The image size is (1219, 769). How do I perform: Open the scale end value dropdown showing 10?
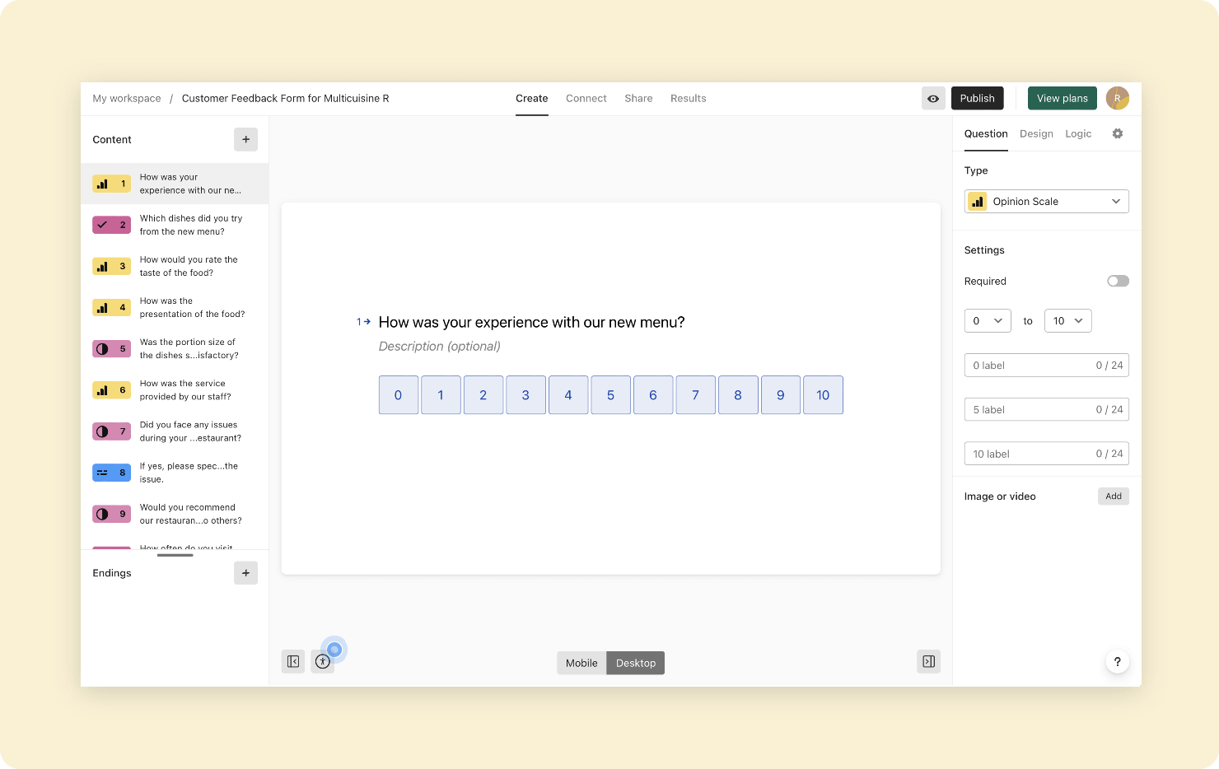(1067, 320)
